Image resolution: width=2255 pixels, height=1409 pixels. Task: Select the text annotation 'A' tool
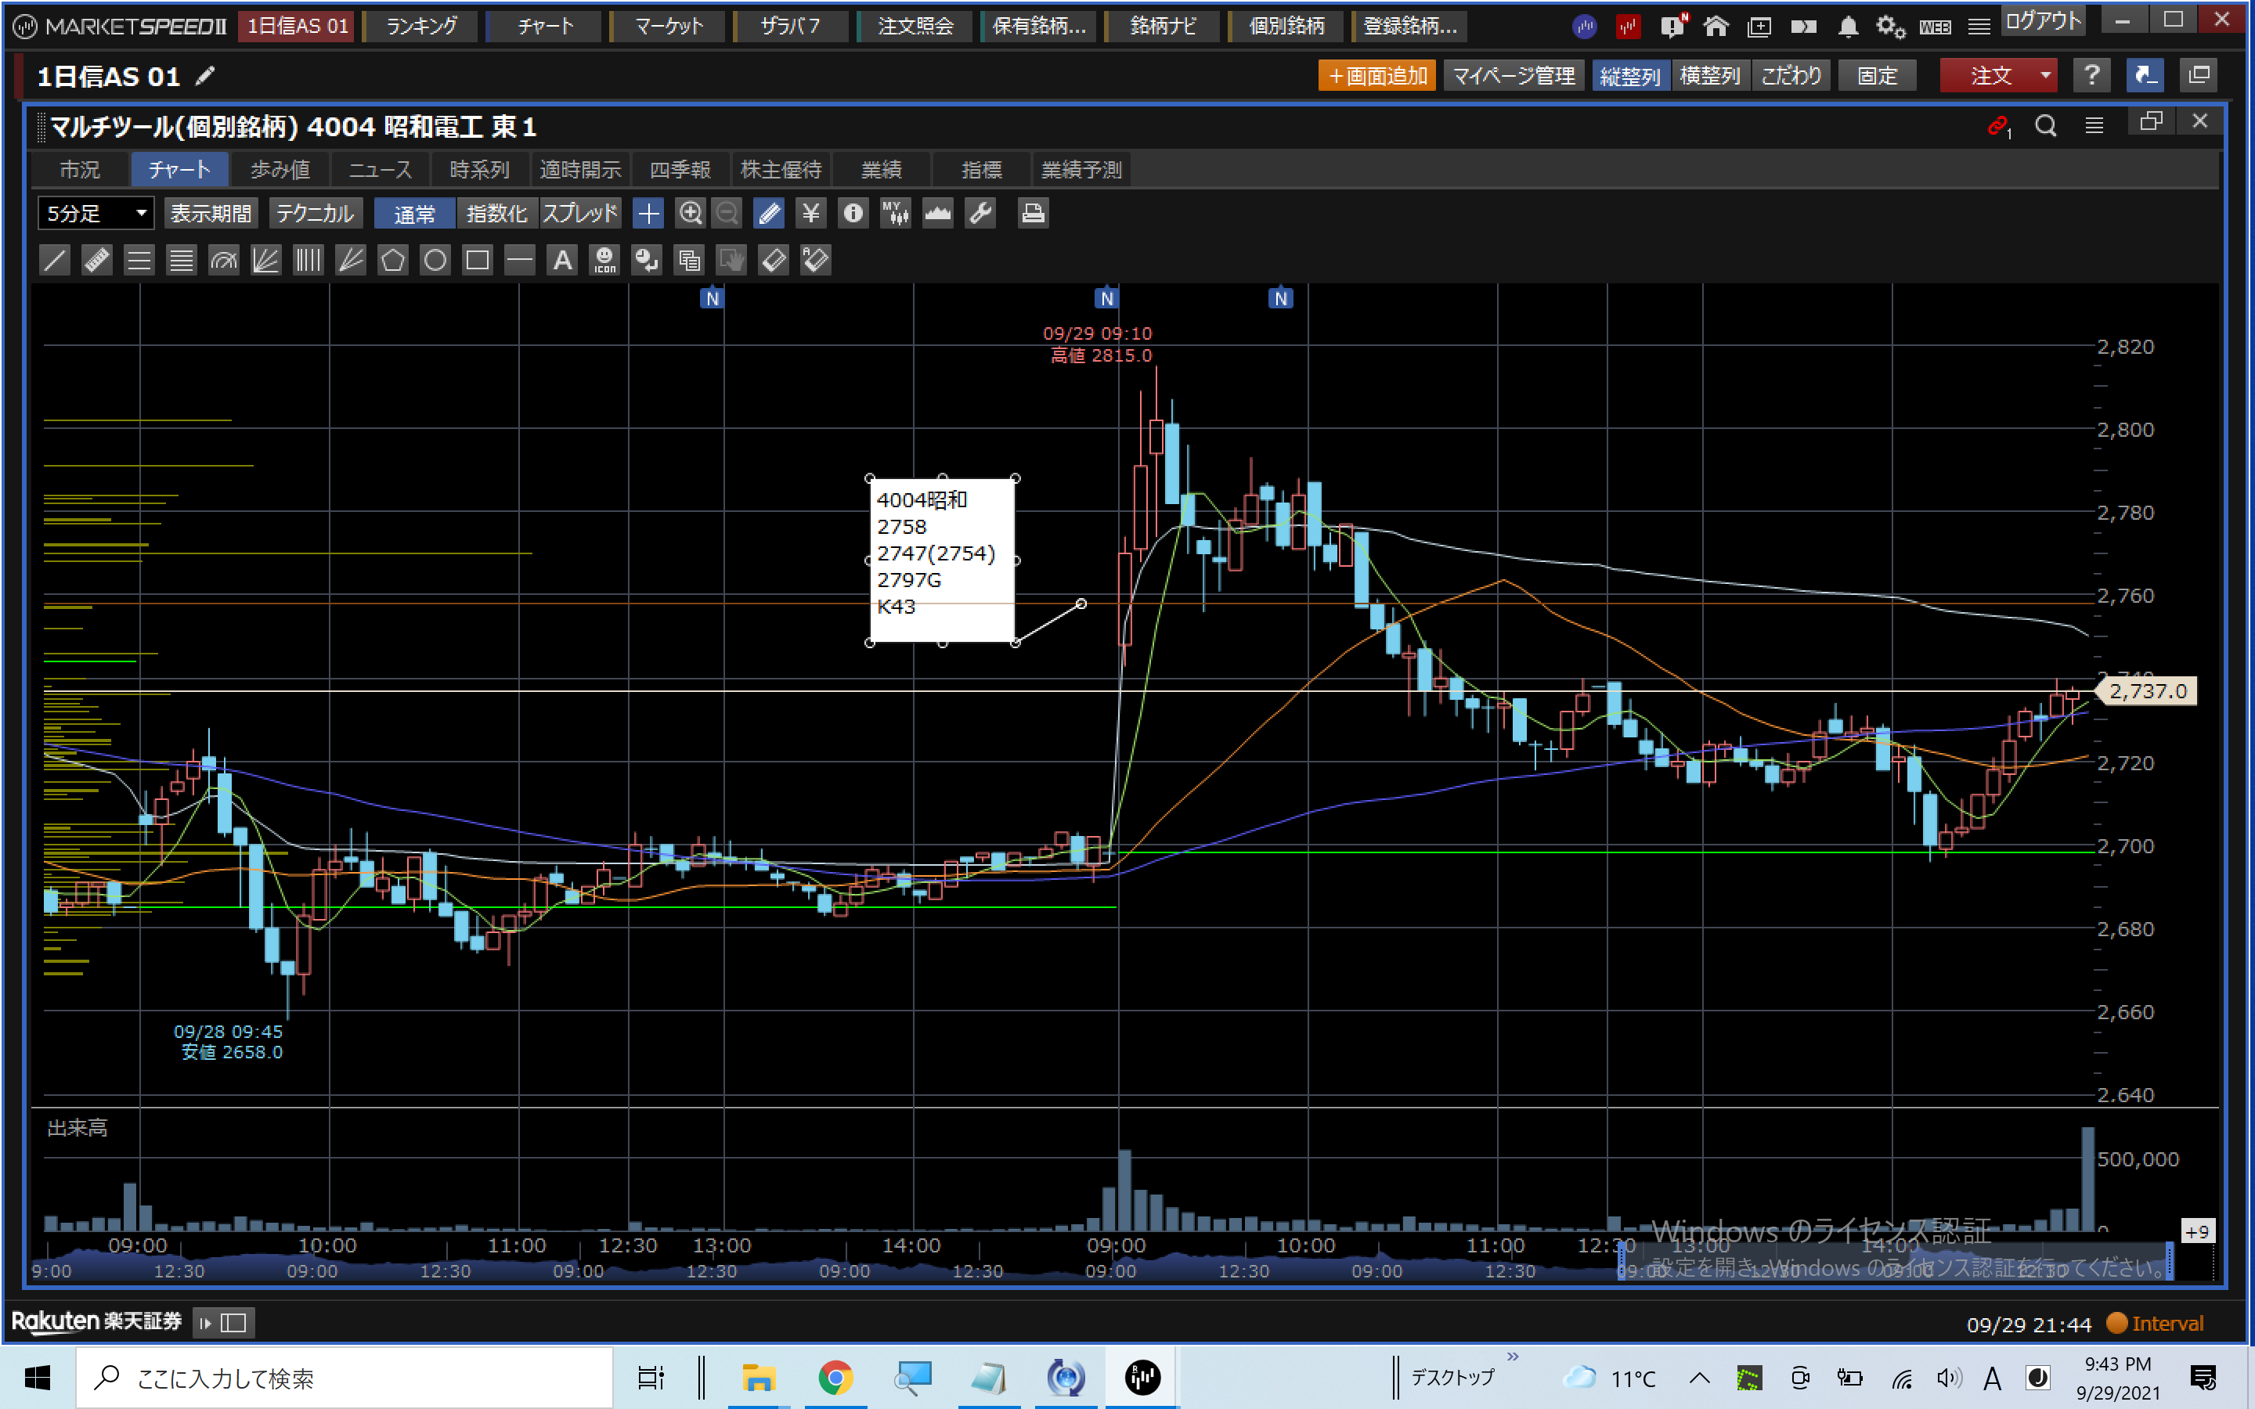[x=562, y=260]
